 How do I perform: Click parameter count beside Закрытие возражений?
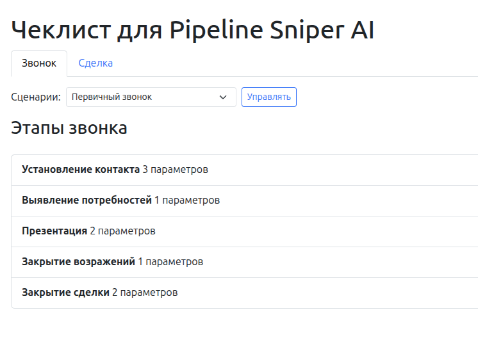[x=170, y=262]
